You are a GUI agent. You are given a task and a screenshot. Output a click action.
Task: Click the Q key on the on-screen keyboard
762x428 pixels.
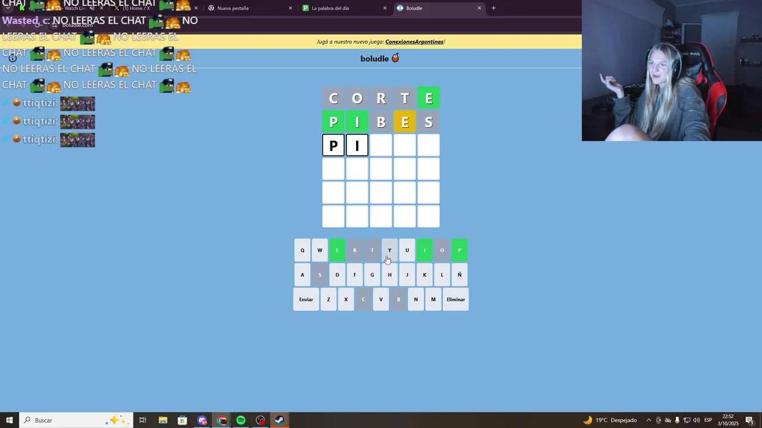pyautogui.click(x=302, y=250)
